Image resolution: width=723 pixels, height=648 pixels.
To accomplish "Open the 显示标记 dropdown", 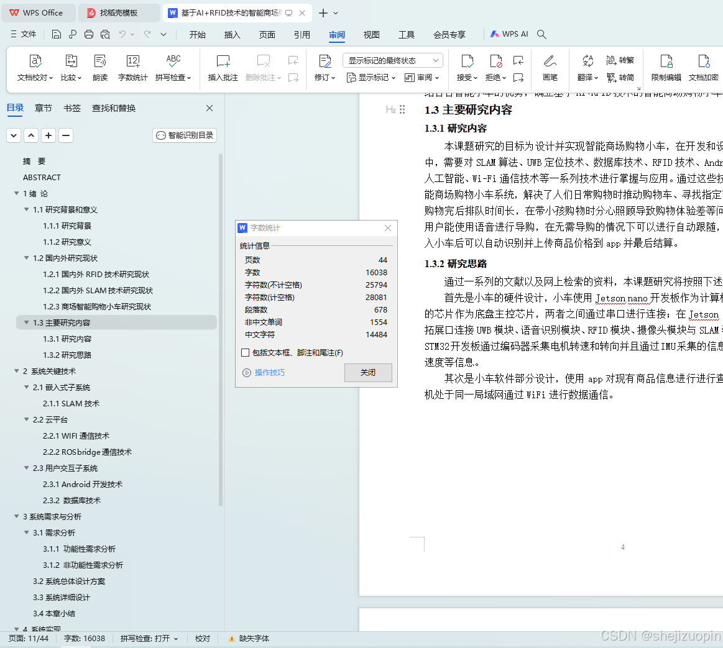I will point(371,78).
